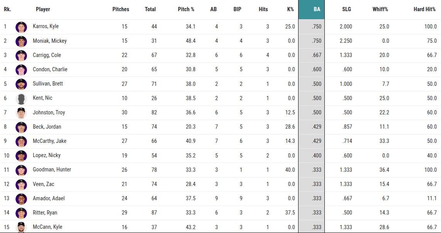Open the Veen, Zac player link
Screen dimensions: 441x233
tap(43, 184)
